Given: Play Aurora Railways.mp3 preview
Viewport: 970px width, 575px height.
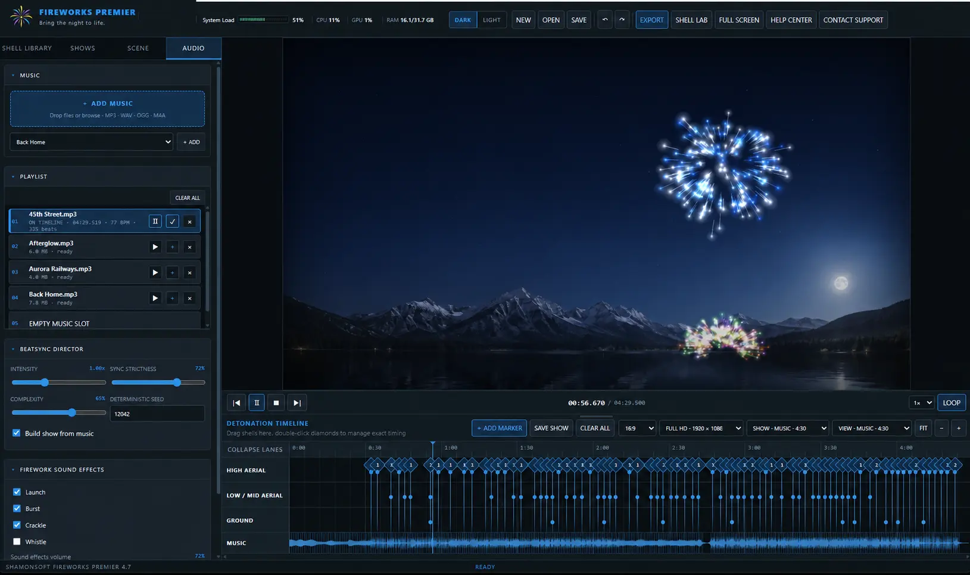Looking at the screenshot, I should pos(155,272).
